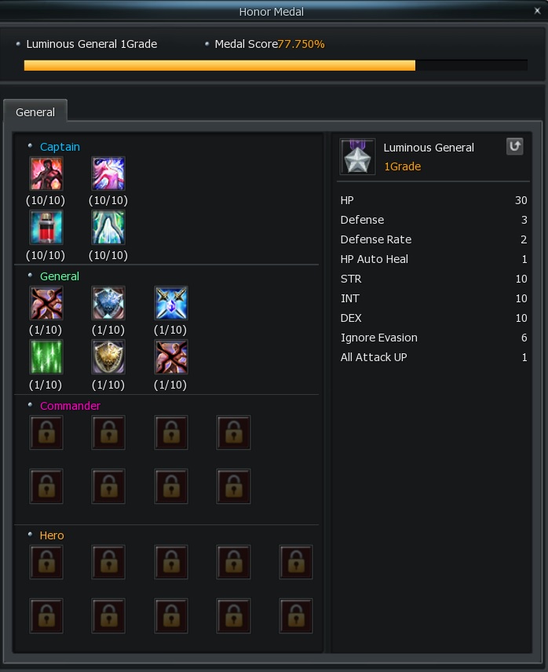Image resolution: width=548 pixels, height=672 pixels.
Task: Select the golden lion shield General skill
Action: click(108, 356)
